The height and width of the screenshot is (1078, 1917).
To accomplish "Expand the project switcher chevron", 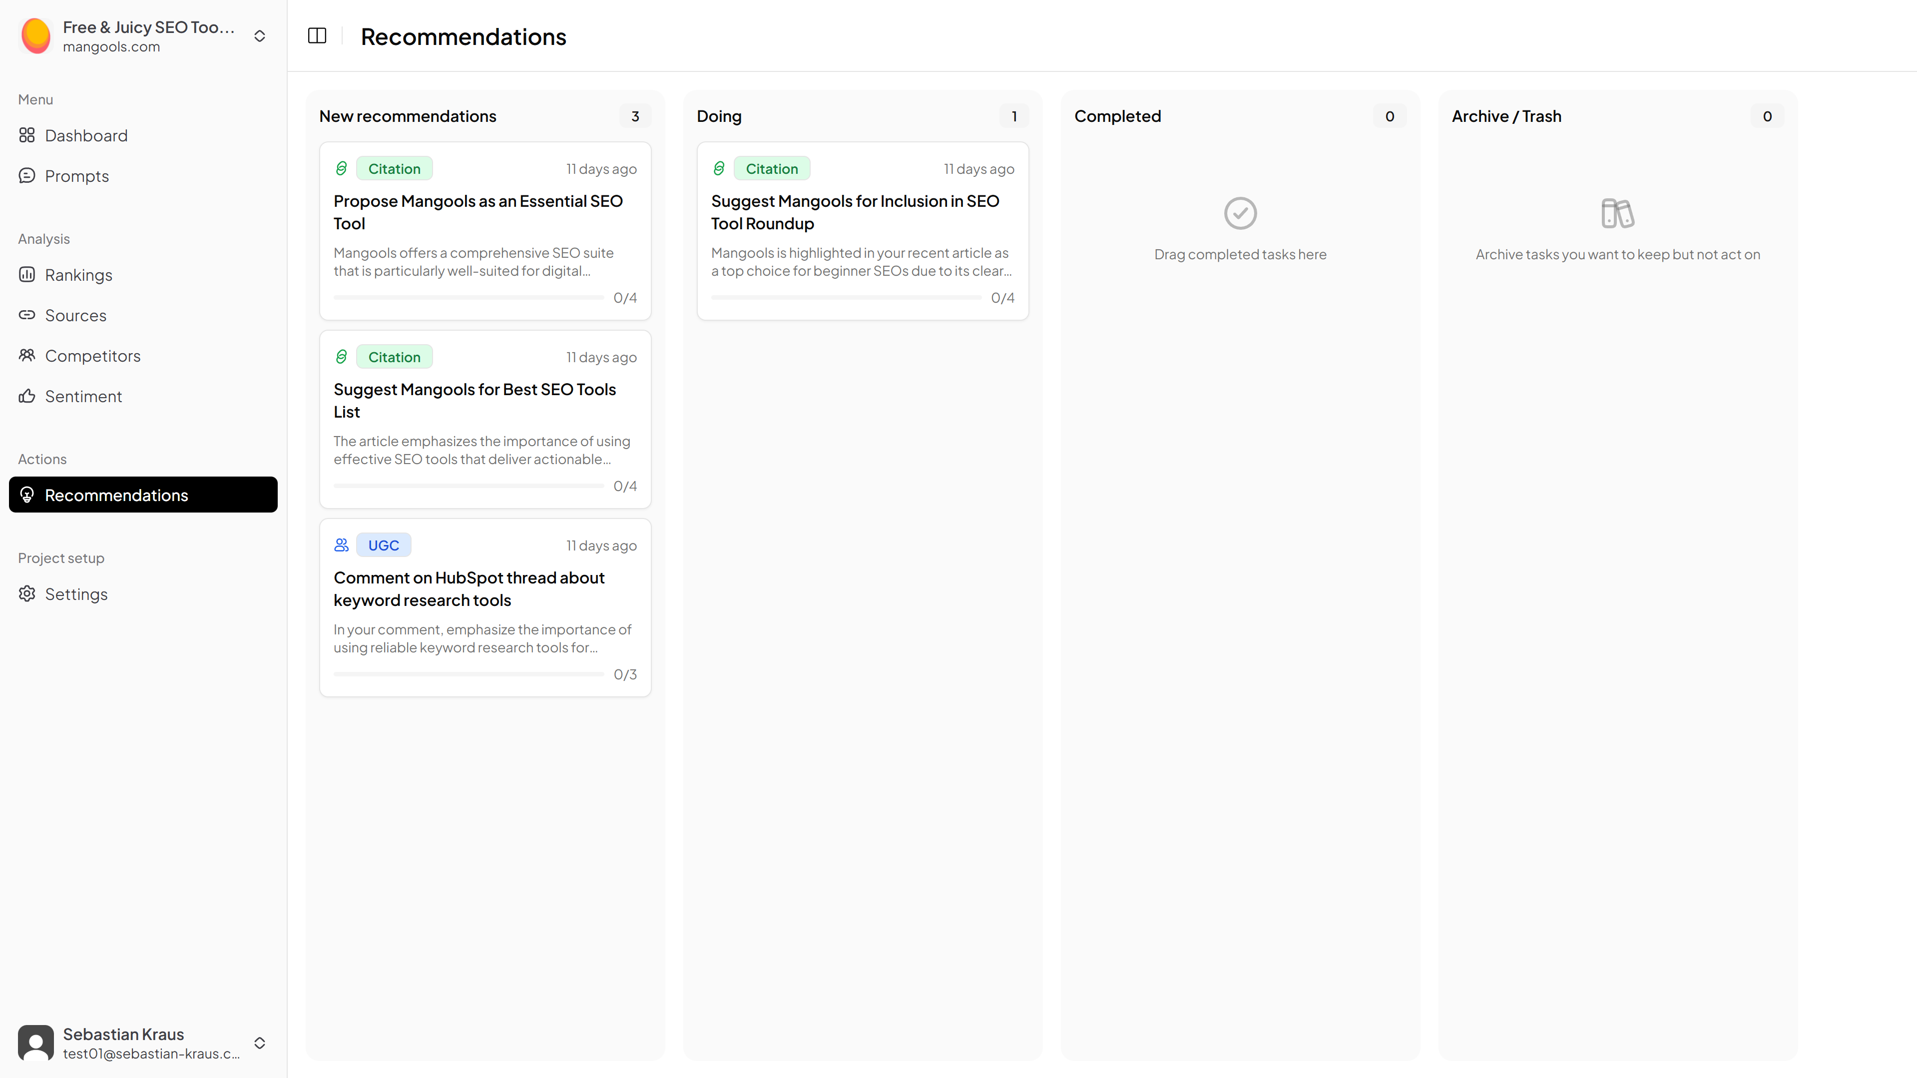I will [260, 36].
